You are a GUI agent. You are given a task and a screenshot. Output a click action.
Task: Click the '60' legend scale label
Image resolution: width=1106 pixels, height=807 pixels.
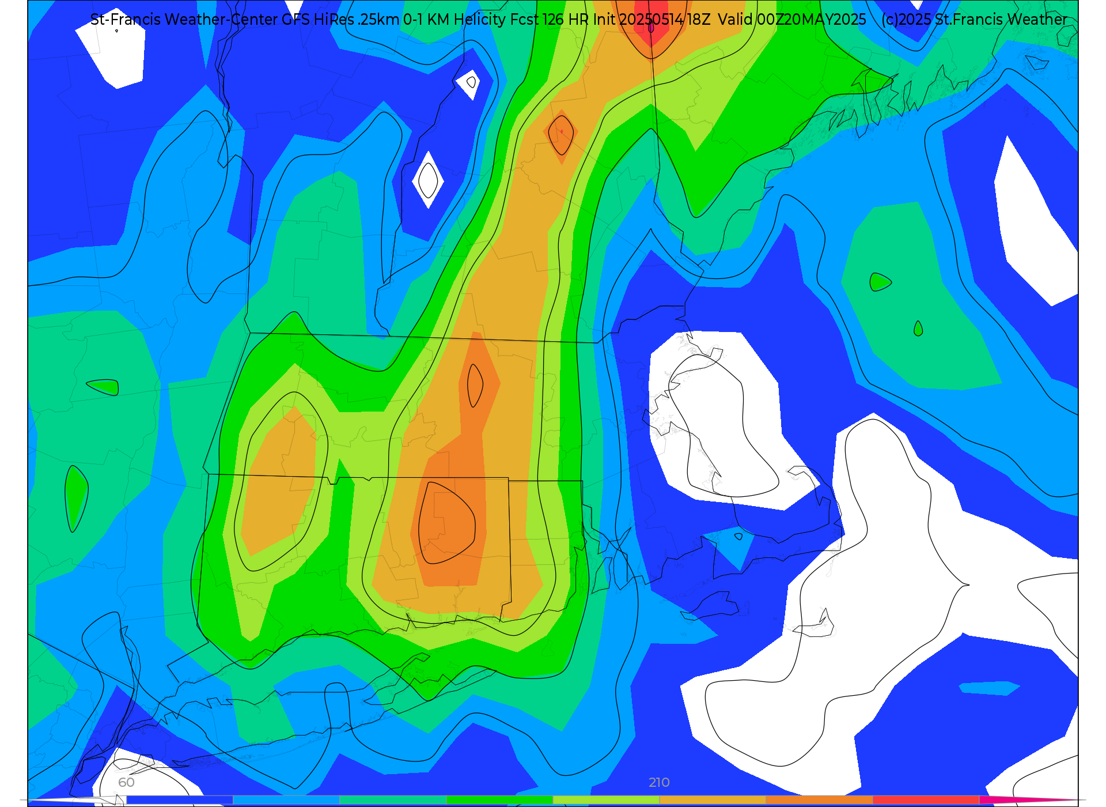click(x=126, y=782)
